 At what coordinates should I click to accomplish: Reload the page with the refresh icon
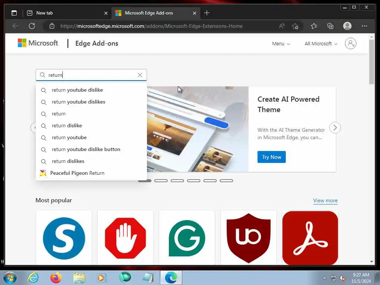[x=32, y=26]
